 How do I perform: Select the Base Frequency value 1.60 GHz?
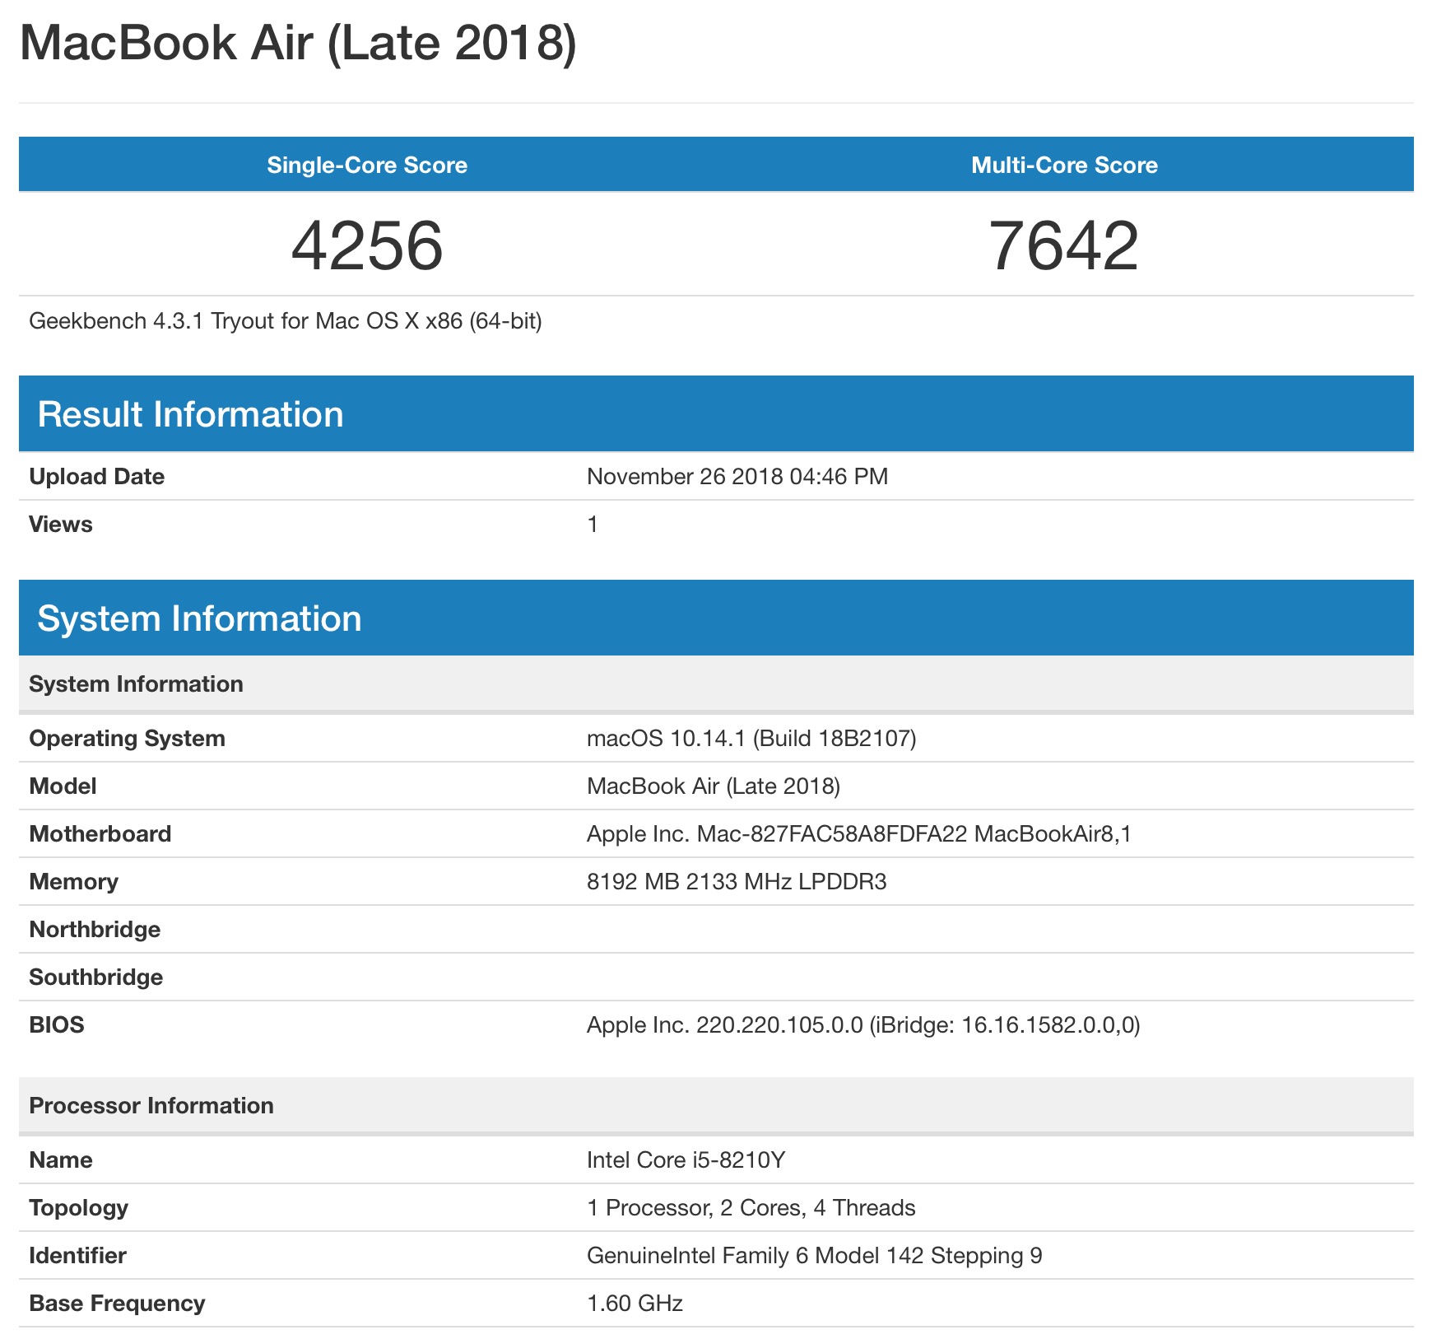(x=635, y=1304)
